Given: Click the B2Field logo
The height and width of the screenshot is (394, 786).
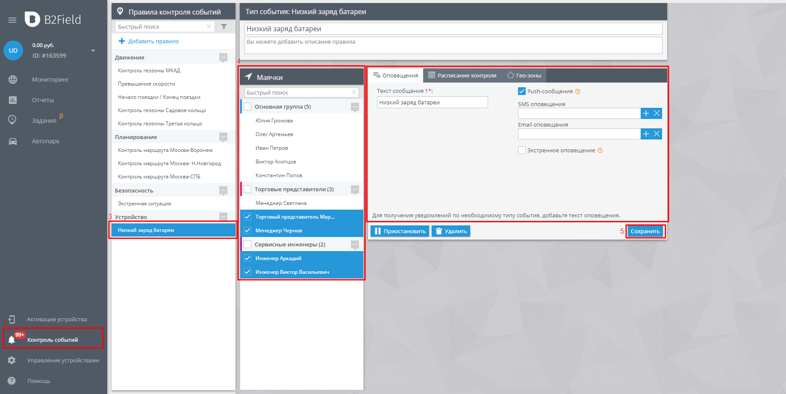Looking at the screenshot, I should [x=53, y=19].
